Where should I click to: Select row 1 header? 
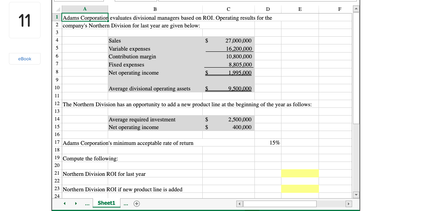[x=57, y=17]
